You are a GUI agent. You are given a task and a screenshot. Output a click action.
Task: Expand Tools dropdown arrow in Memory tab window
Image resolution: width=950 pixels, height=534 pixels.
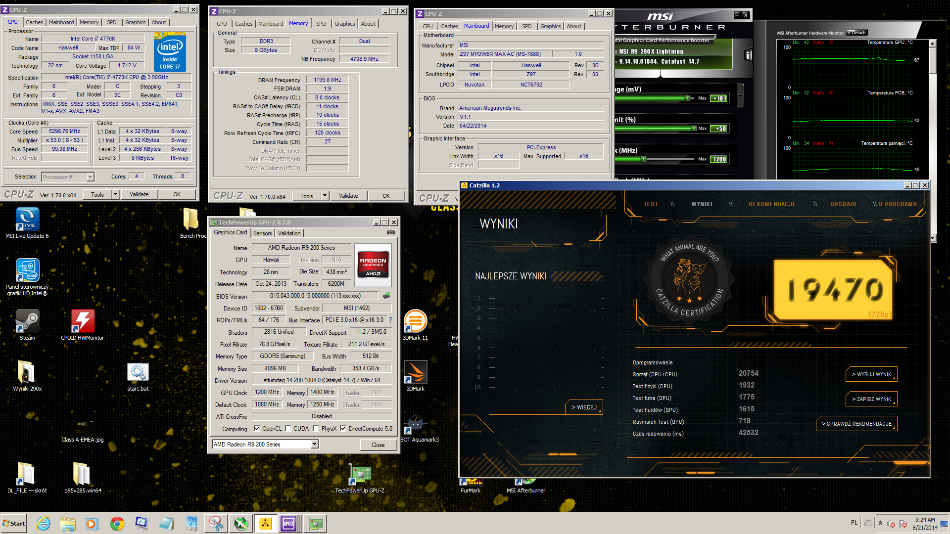325,196
